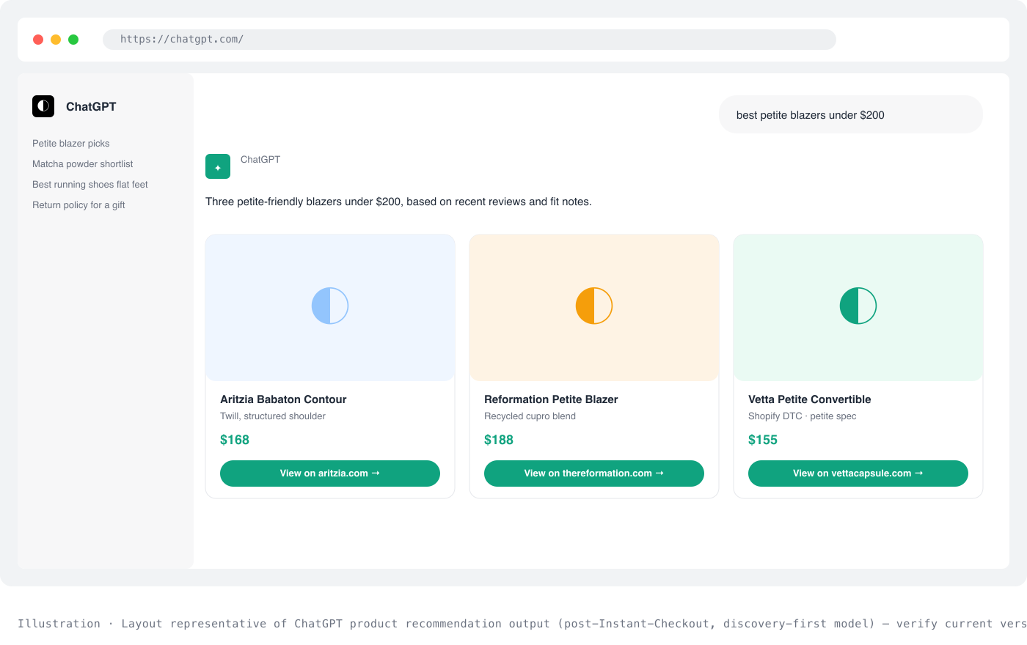Open the Return policy for a gift chat
1027x645 pixels.
click(x=78, y=205)
